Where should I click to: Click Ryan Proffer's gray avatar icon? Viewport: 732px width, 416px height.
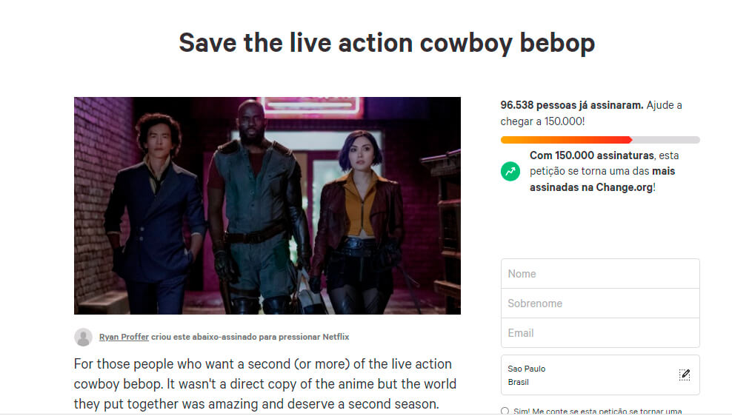point(83,337)
